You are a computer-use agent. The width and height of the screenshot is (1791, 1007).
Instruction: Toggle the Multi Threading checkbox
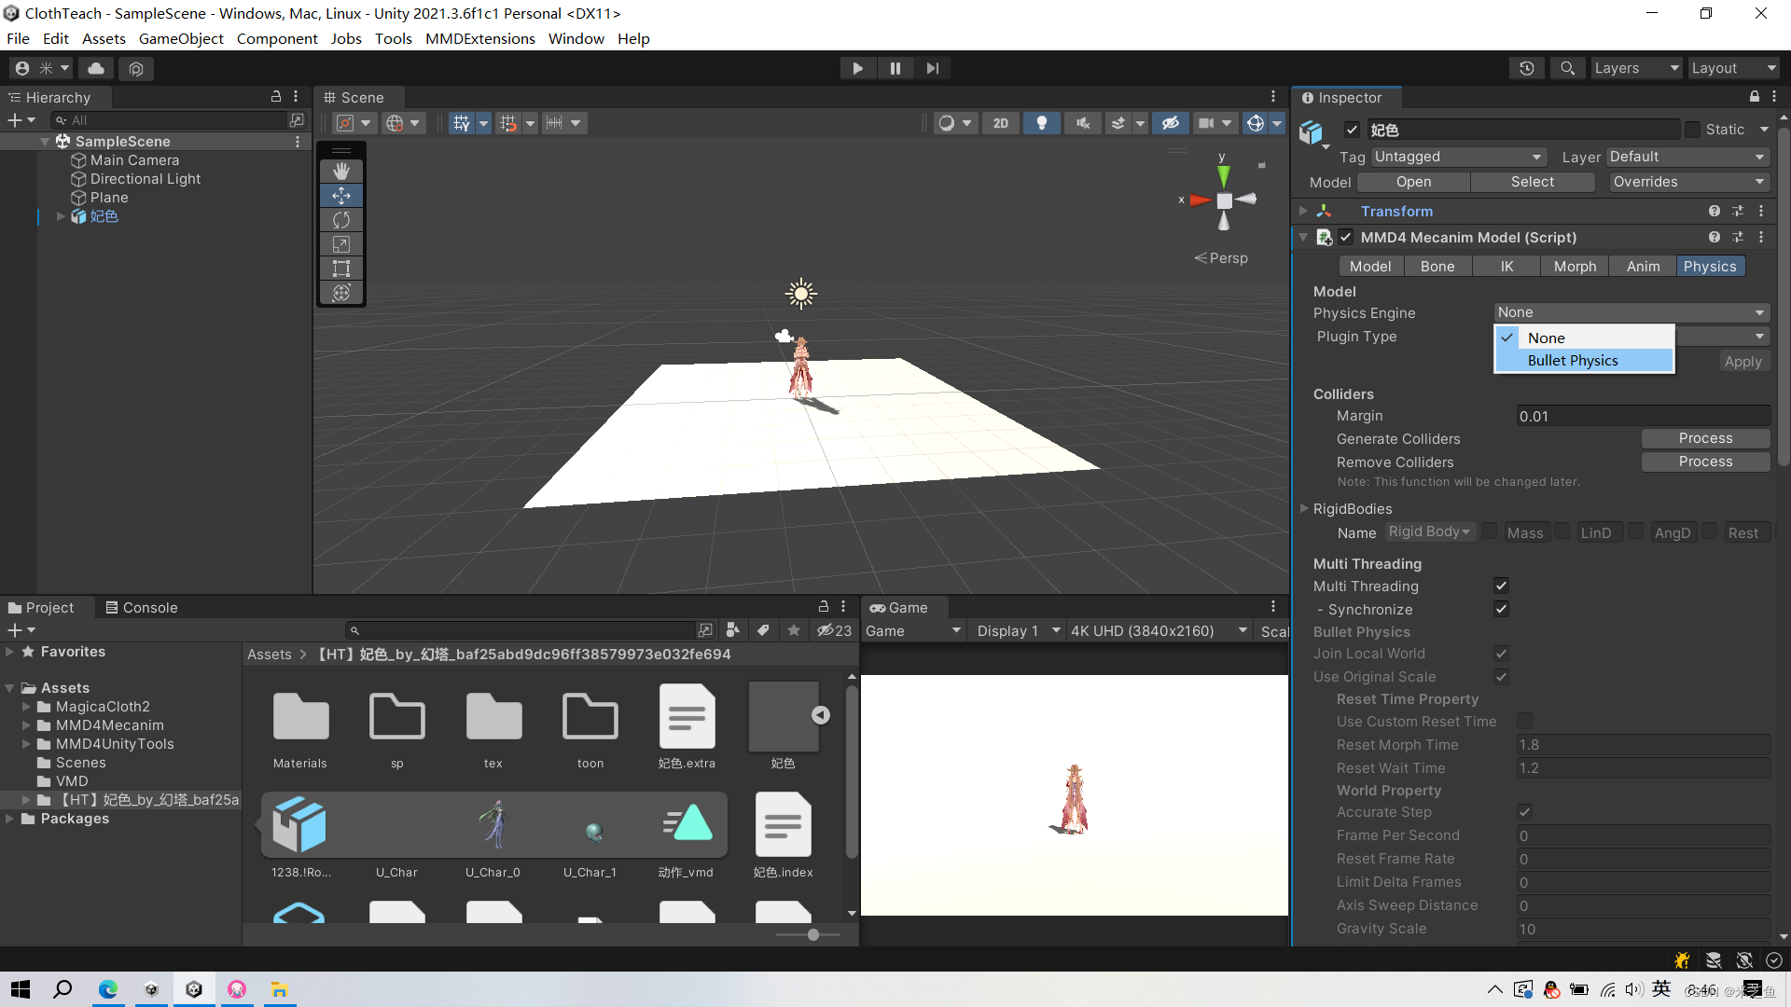pyautogui.click(x=1501, y=586)
